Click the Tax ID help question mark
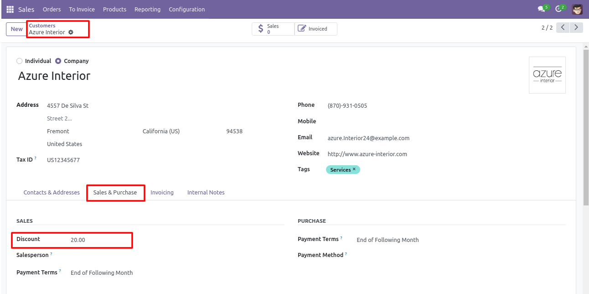This screenshot has height=294, width=589. coord(35,158)
